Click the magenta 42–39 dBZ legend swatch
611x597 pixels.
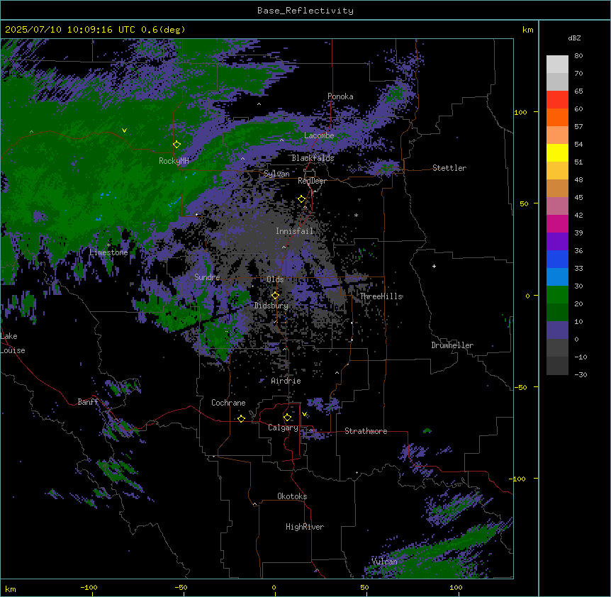pos(557,224)
